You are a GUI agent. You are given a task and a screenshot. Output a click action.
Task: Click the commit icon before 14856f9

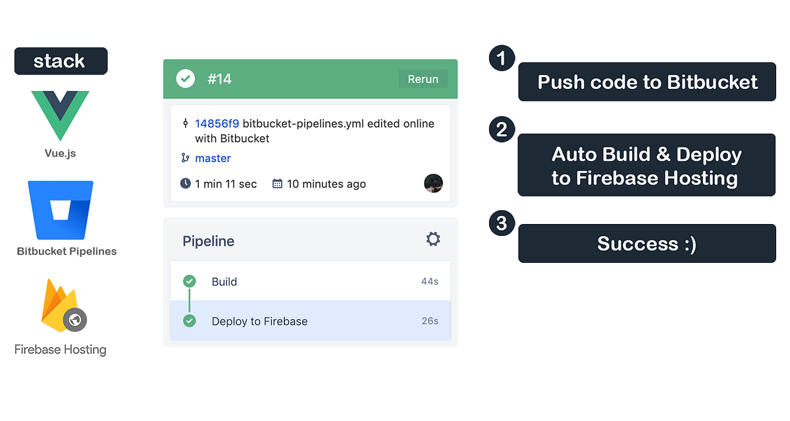185,123
